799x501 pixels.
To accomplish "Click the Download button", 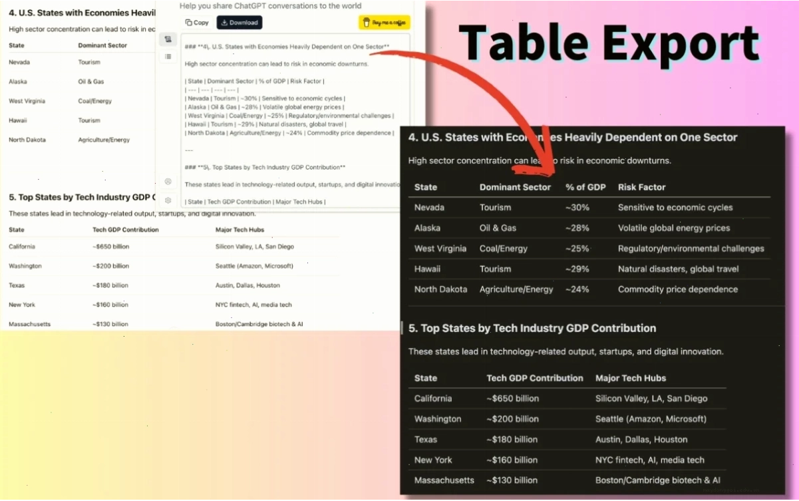I will coord(240,23).
